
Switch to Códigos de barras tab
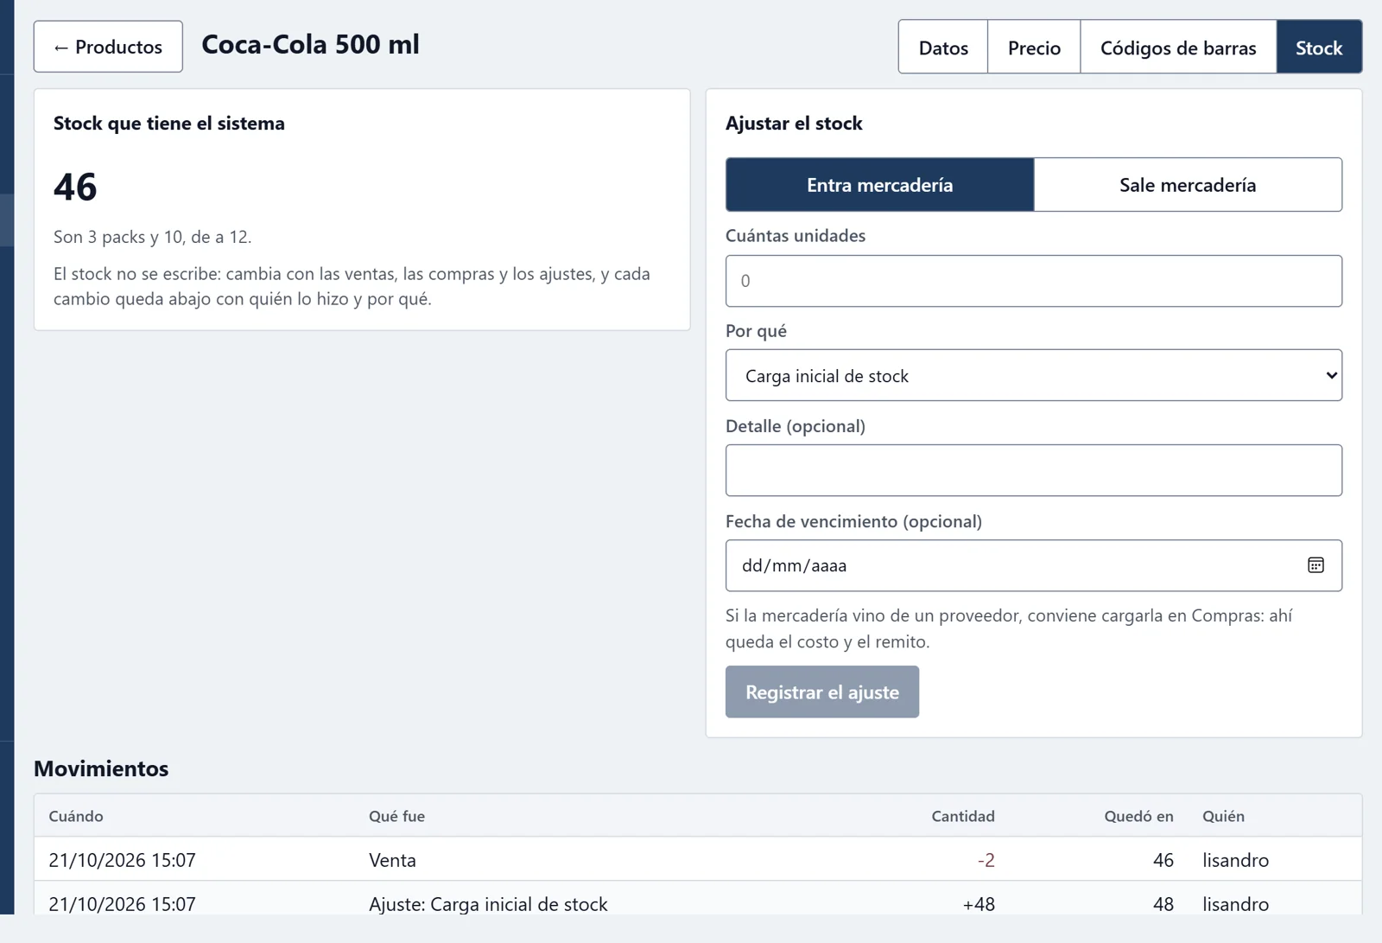click(x=1178, y=48)
